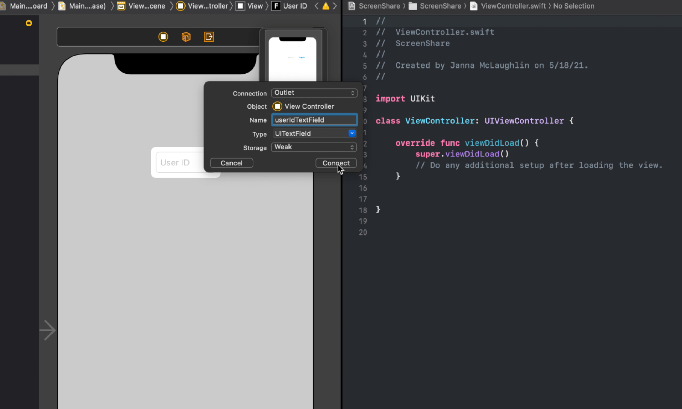Click the folder icon in editor breadcrumb
The image size is (682, 409).
click(x=413, y=6)
